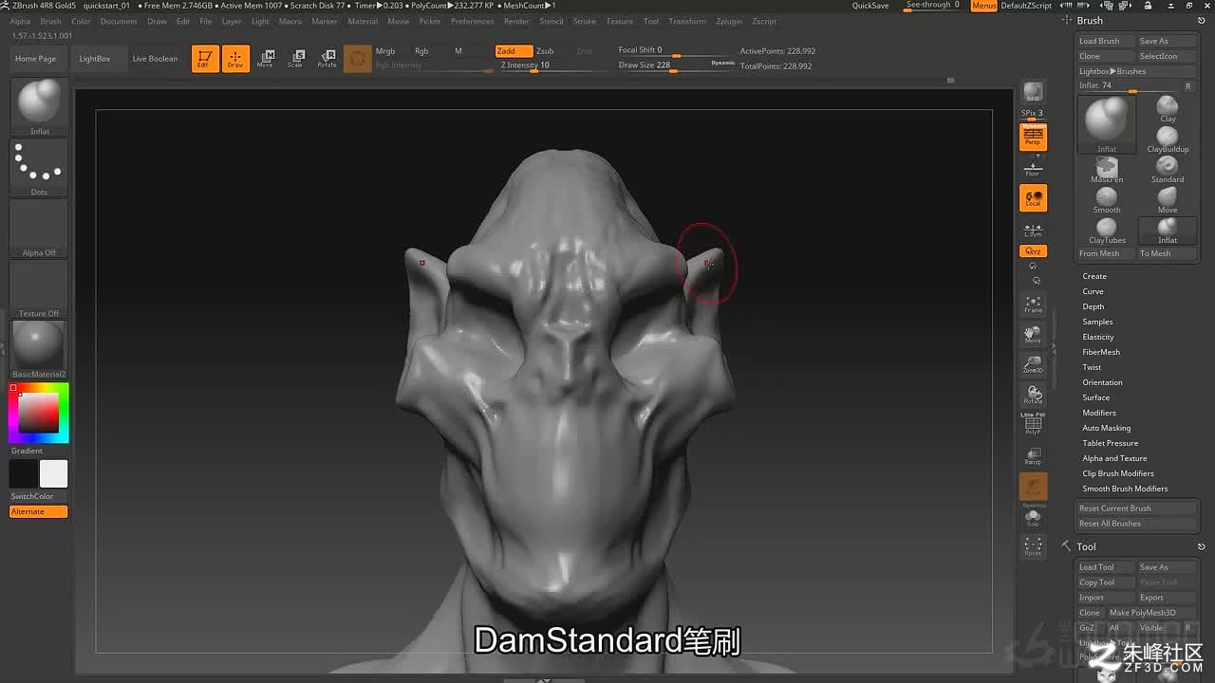Viewport: 1215px width, 683px height.
Task: Expand the FiberMesh section
Action: (1101, 352)
